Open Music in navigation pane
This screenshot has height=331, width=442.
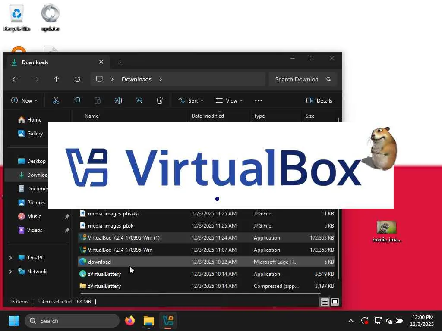pyautogui.click(x=30, y=216)
